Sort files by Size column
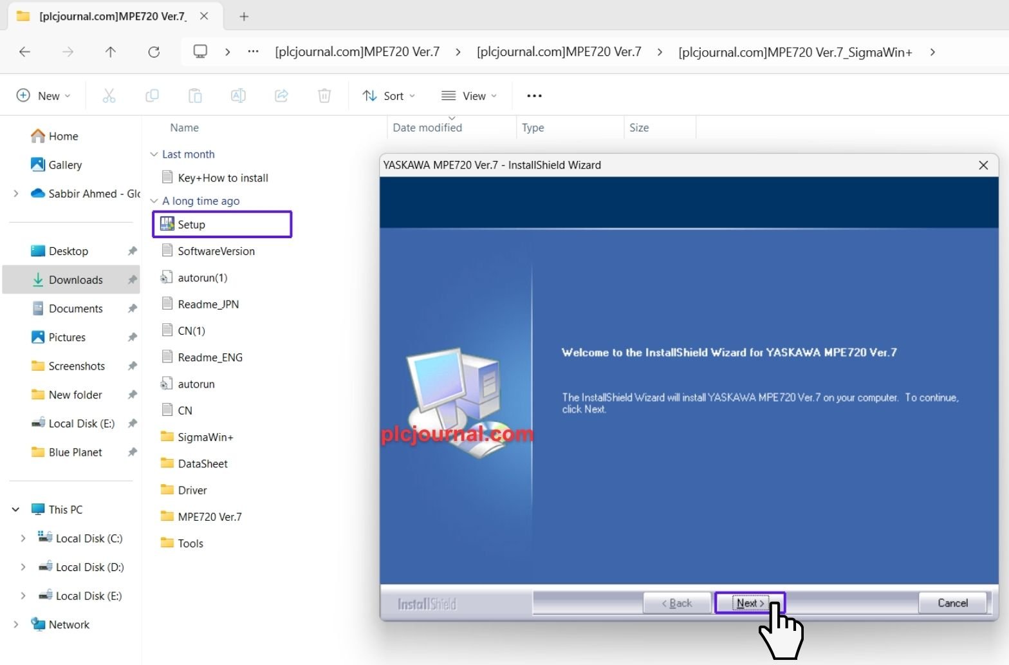 coord(639,127)
